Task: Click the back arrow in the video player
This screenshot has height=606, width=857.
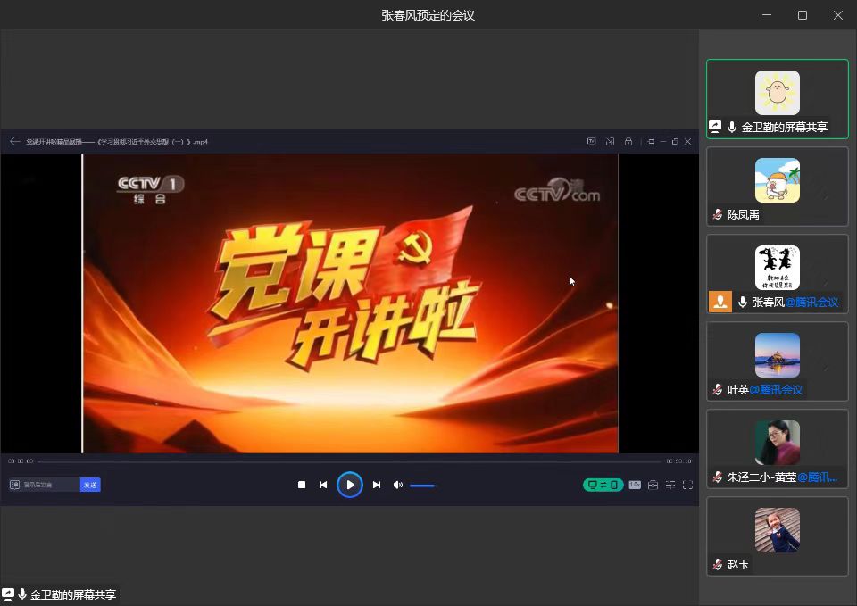Action: (x=15, y=142)
